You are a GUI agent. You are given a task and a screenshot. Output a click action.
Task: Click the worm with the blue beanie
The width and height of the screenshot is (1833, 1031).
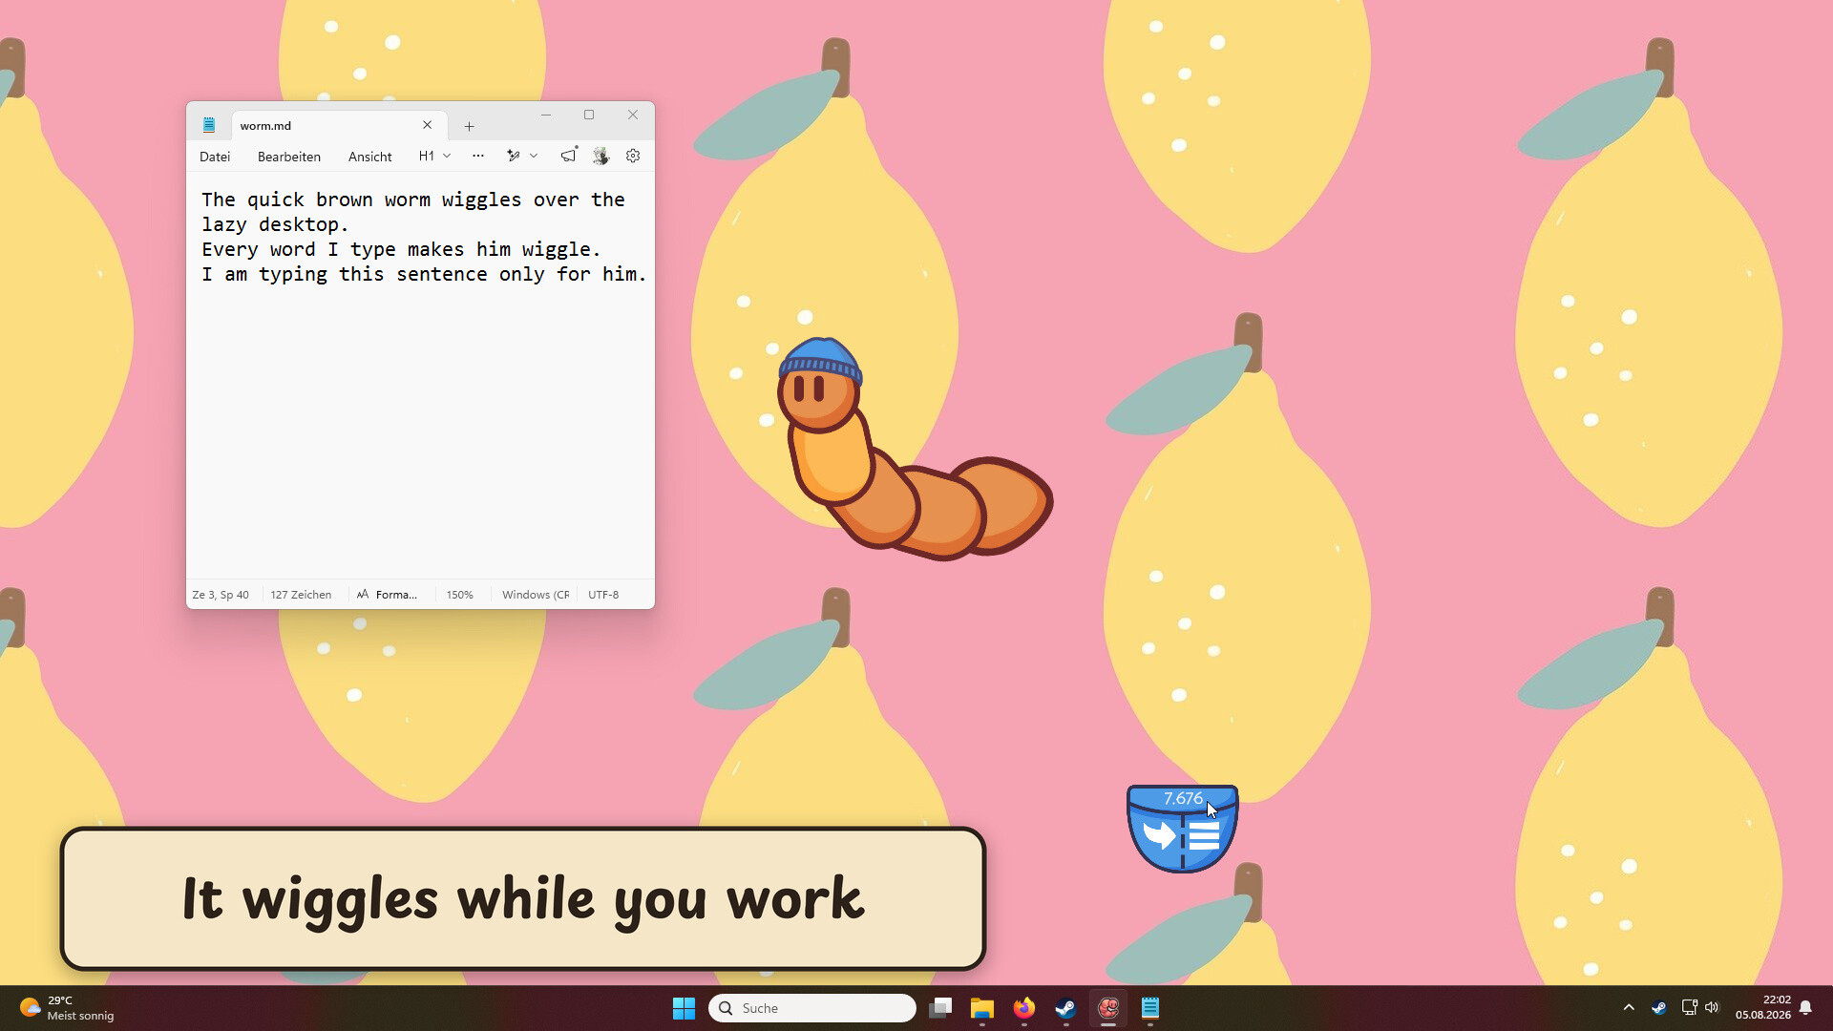pos(914,449)
